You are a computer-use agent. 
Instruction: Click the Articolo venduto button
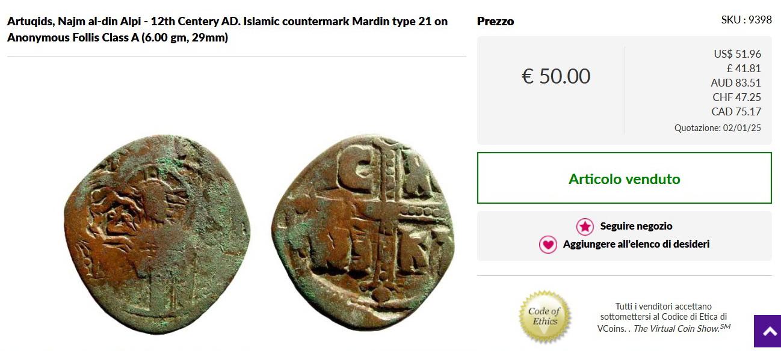(x=625, y=178)
